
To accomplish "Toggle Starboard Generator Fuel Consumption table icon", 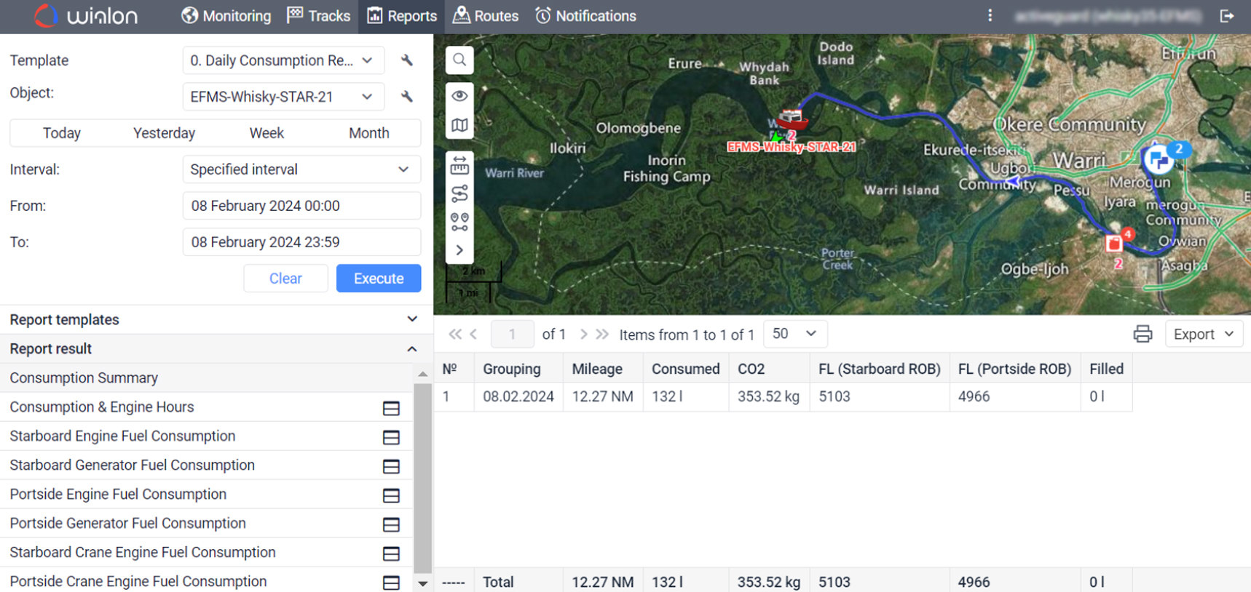I will tap(391, 466).
